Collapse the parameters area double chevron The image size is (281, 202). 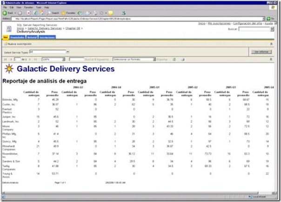point(271,44)
